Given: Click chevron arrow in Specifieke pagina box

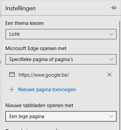Looking at the screenshot, I should tap(111, 59).
